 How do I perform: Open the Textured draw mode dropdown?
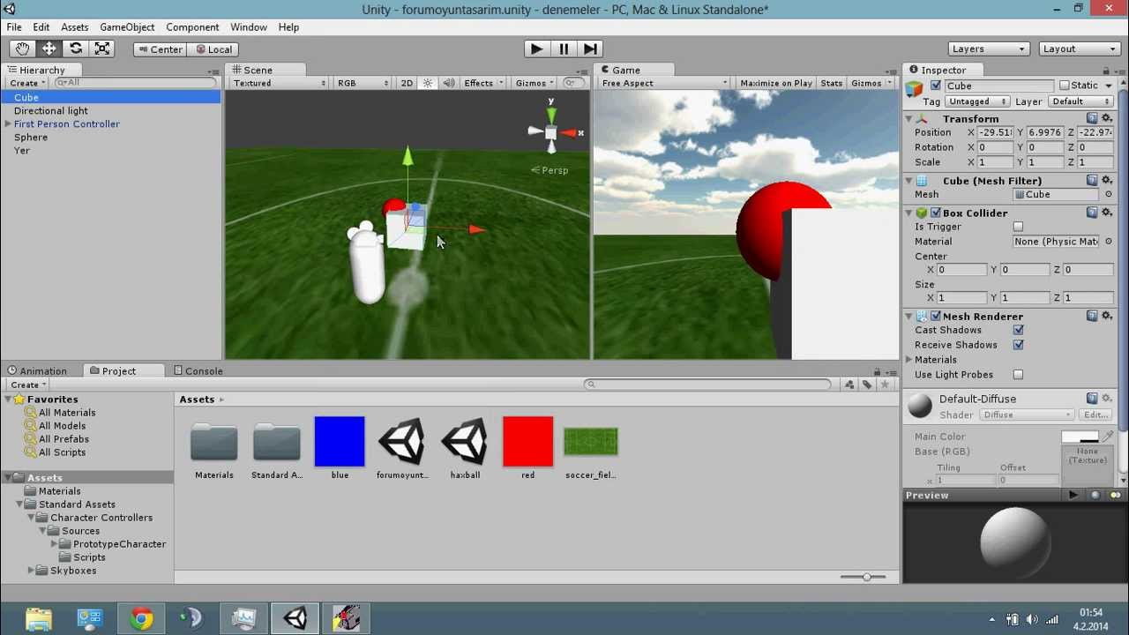click(x=279, y=83)
